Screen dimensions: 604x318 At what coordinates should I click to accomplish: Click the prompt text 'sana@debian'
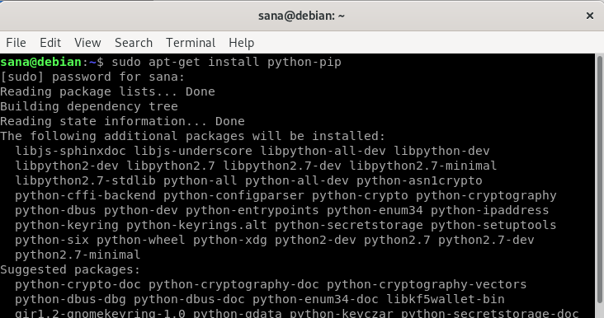[x=40, y=62]
